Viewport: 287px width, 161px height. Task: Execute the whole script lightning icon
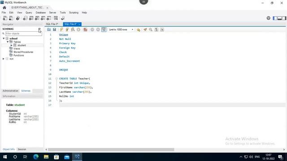(61, 30)
